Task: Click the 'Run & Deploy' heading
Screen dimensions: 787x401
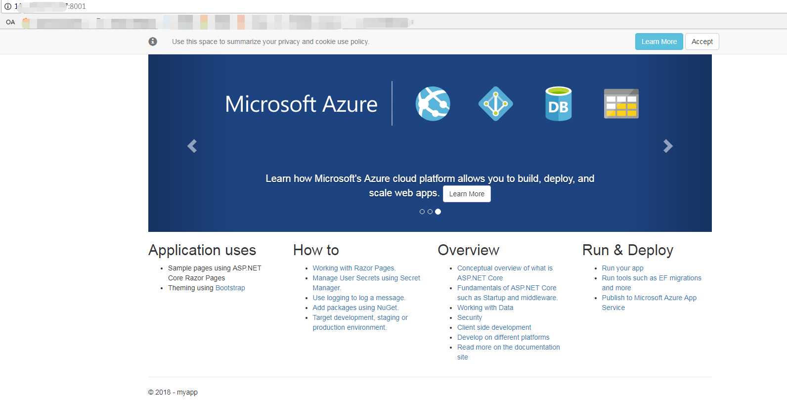Action: (628, 250)
